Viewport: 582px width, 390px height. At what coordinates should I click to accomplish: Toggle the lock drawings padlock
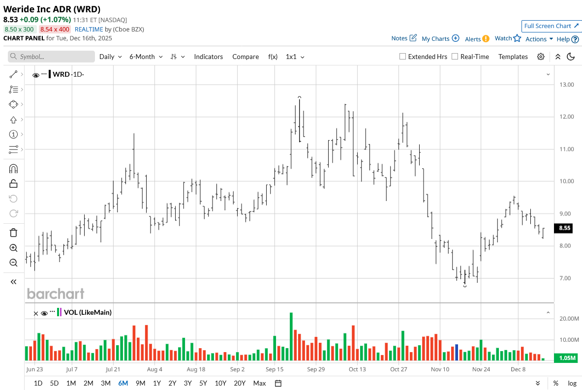tap(13, 183)
